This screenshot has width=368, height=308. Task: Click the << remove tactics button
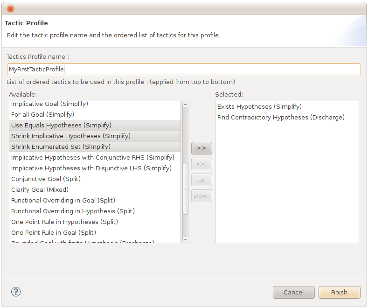click(x=201, y=164)
